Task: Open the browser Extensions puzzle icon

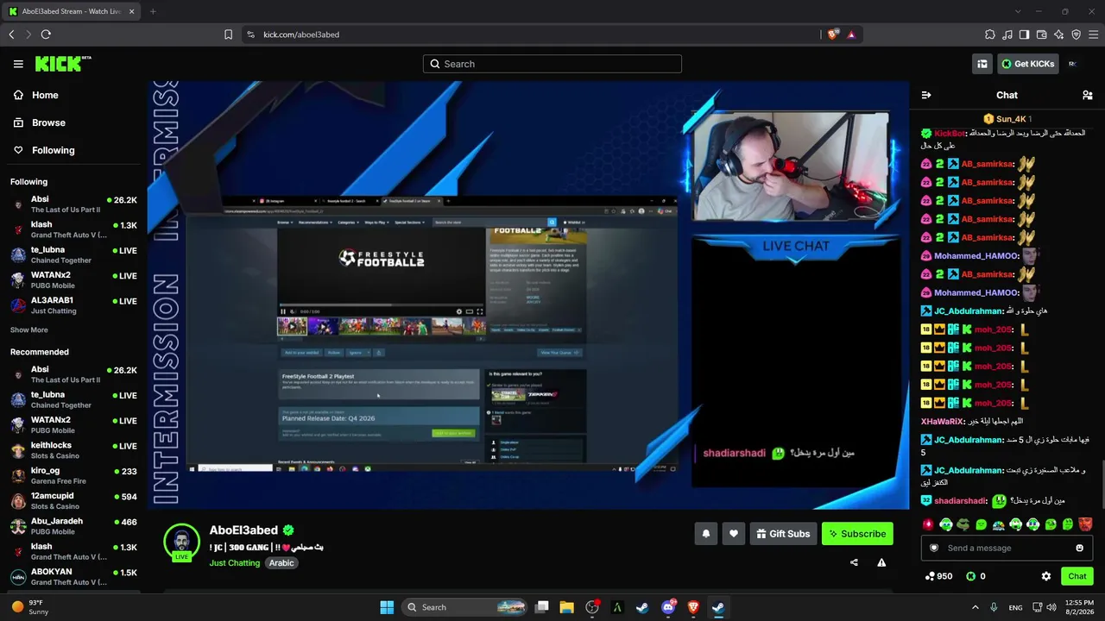Action: click(x=990, y=34)
